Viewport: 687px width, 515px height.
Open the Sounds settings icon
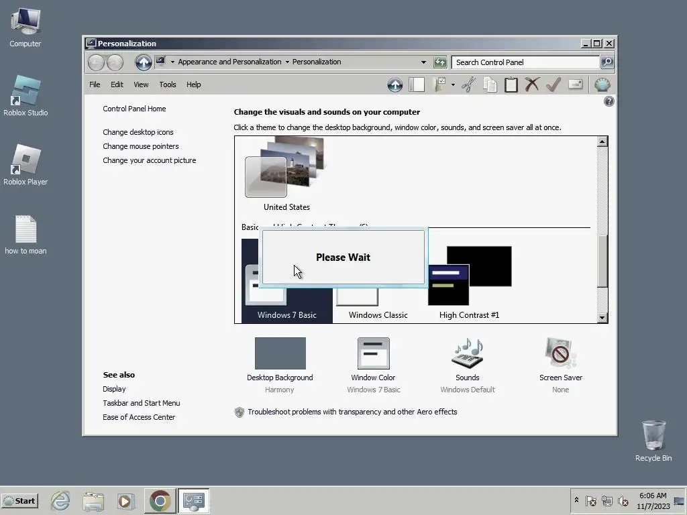[x=468, y=353]
